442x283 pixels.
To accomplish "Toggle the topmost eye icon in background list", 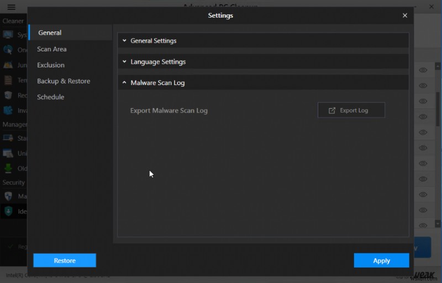I will pos(423,70).
